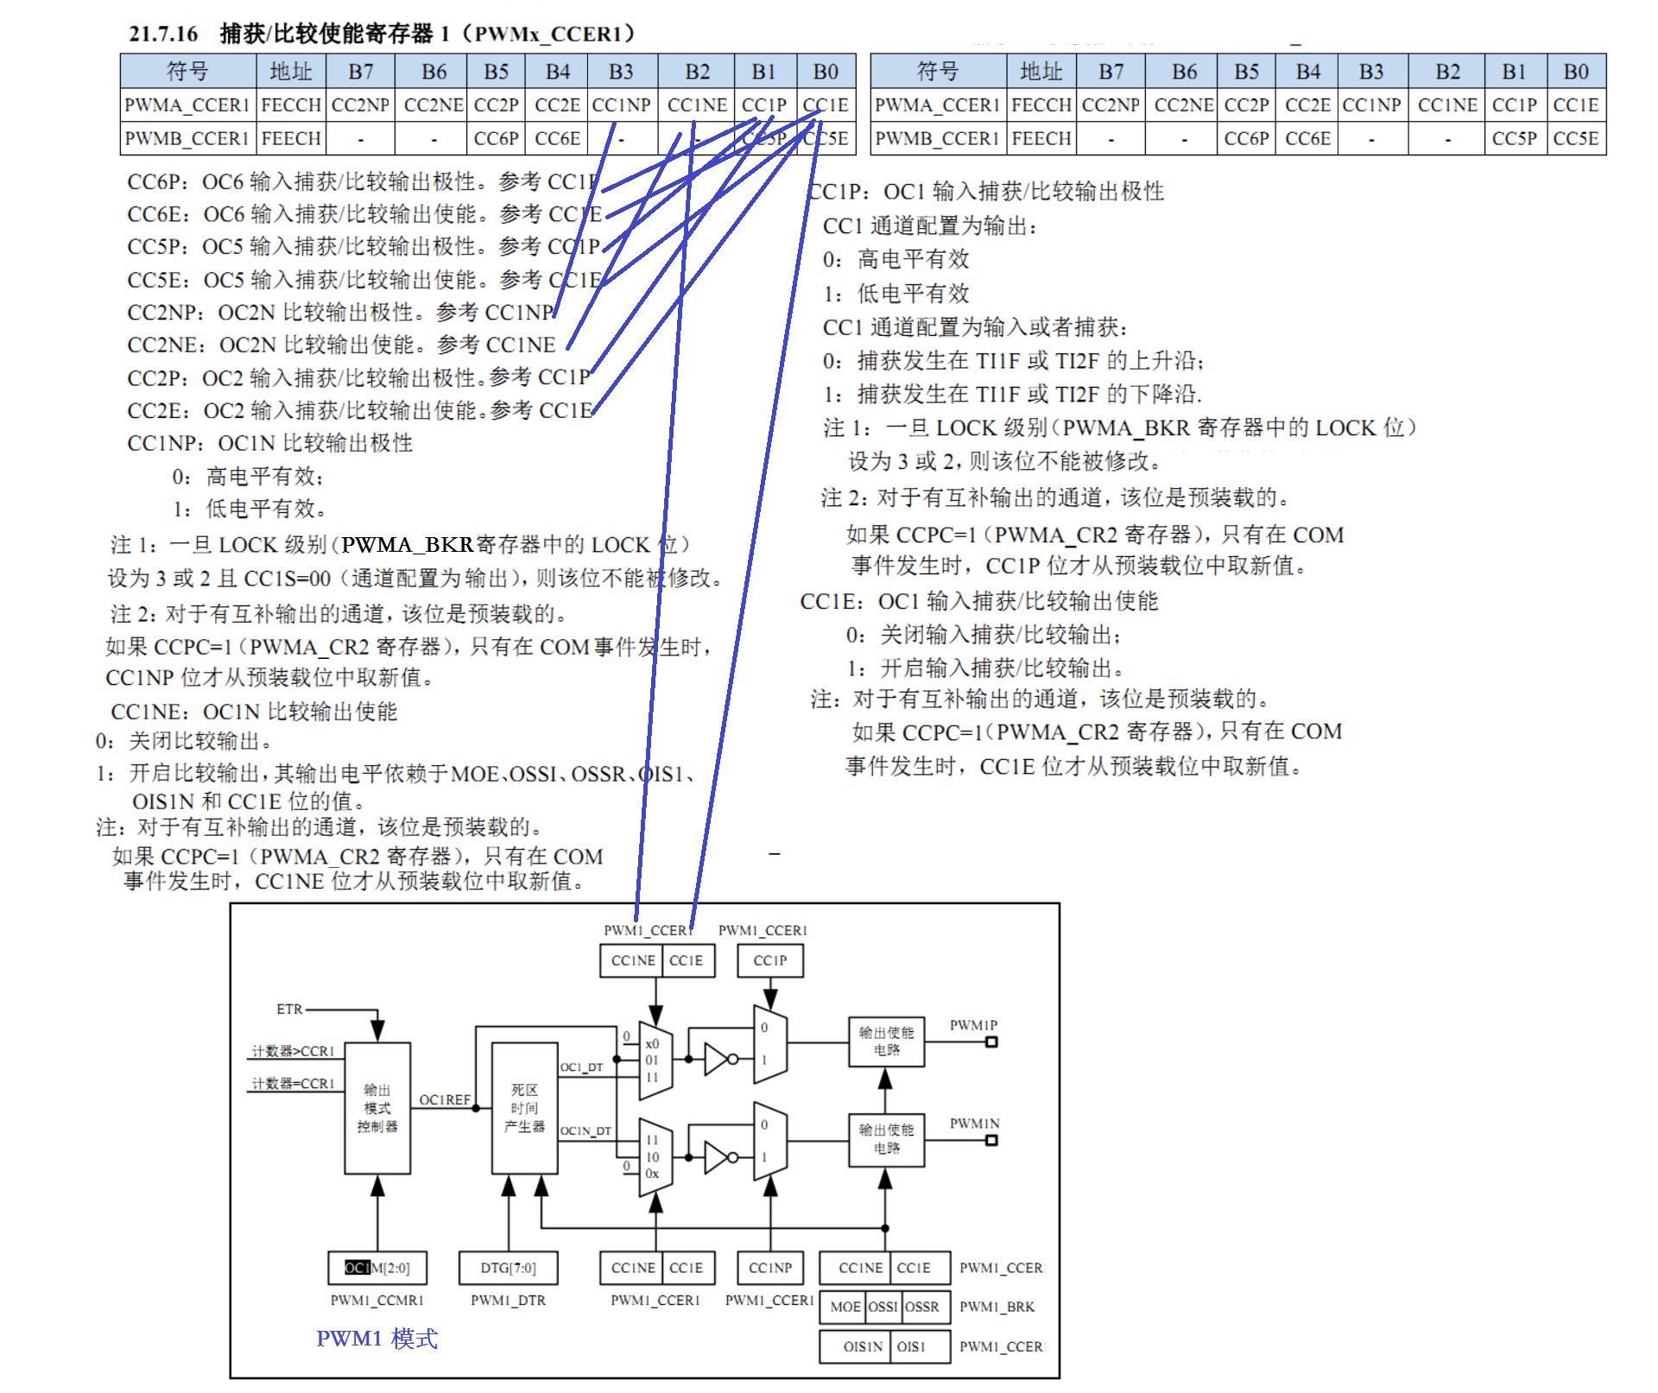Image resolution: width=1658 pixels, height=1393 pixels.
Task: Click the OC1_DT signal label
Action: click(582, 1067)
